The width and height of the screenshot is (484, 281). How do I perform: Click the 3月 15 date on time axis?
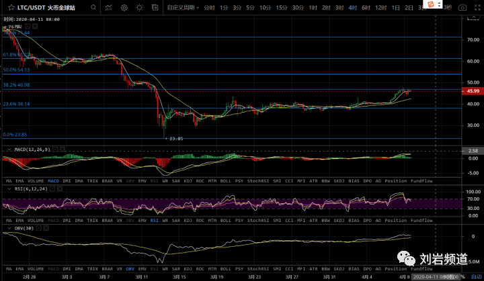tap(179, 277)
